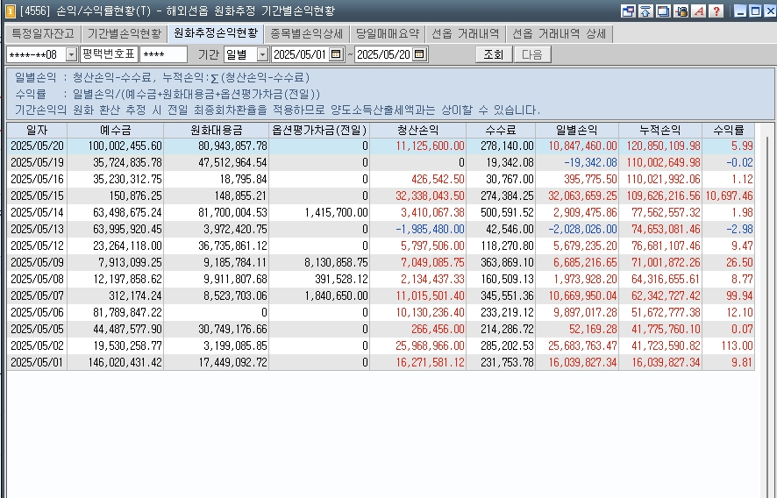
Task: Click the 청산손익 column header
Action: click(417, 131)
